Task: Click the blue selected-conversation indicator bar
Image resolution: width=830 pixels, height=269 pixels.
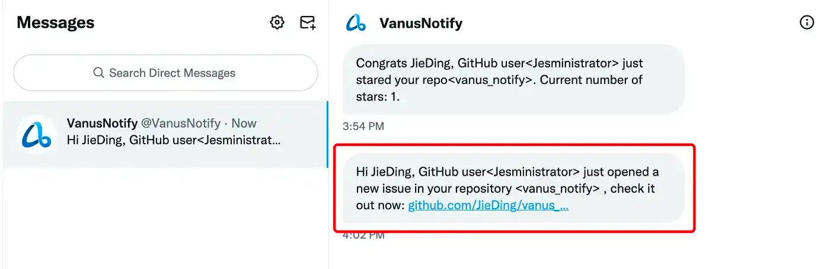Action: click(327, 134)
